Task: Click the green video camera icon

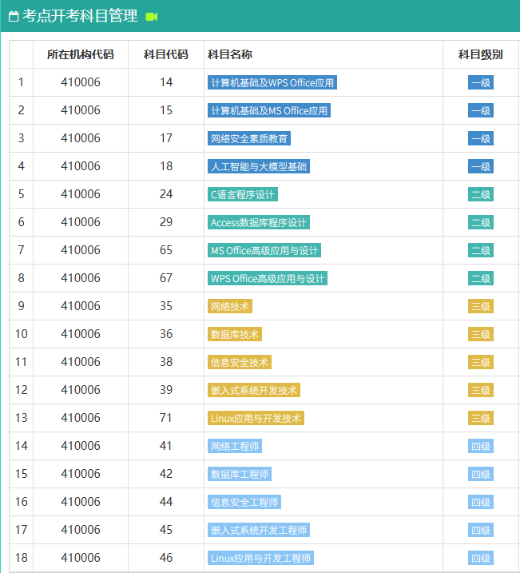Action: click(x=152, y=16)
